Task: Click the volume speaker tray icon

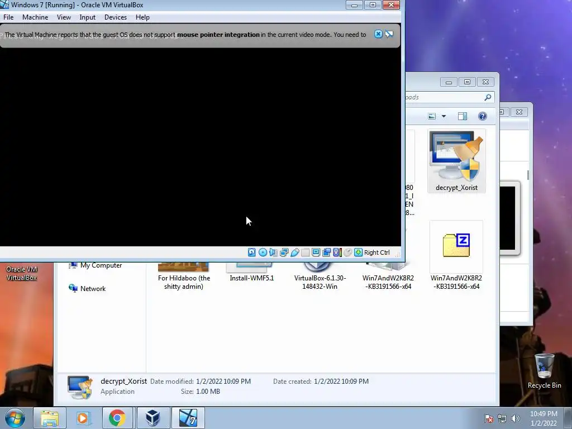Action: pos(516,418)
